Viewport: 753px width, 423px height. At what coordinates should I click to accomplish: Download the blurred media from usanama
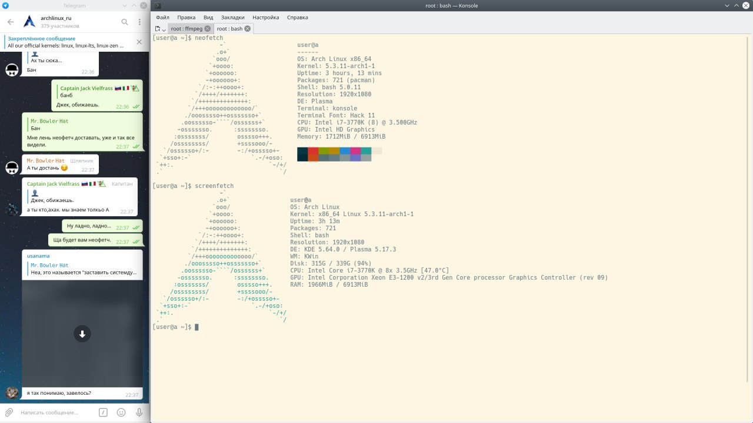[x=82, y=334]
